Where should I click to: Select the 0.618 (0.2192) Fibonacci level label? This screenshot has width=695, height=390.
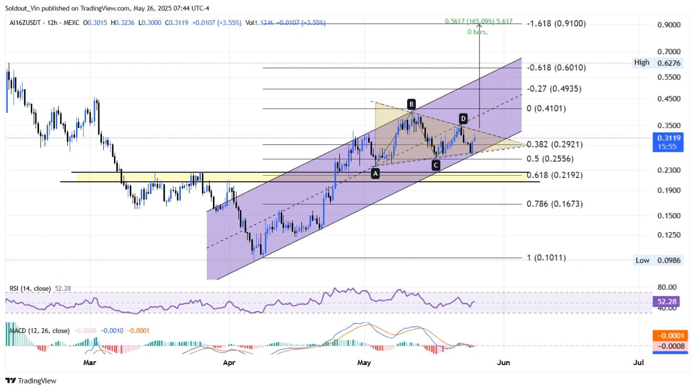click(x=551, y=175)
